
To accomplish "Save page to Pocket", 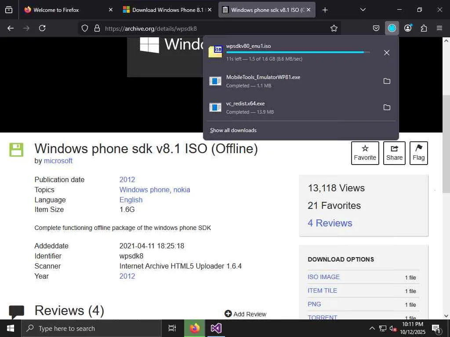I will coord(376,28).
